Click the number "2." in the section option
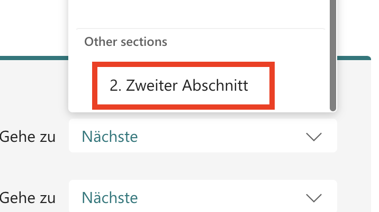Viewport: 379px width, 212px height. pyautogui.click(x=116, y=86)
